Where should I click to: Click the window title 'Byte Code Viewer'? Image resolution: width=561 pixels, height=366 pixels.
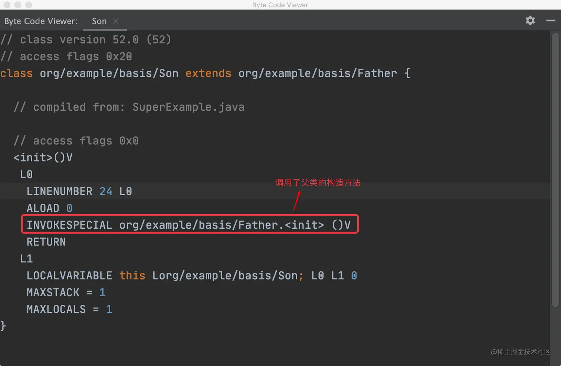tap(280, 5)
